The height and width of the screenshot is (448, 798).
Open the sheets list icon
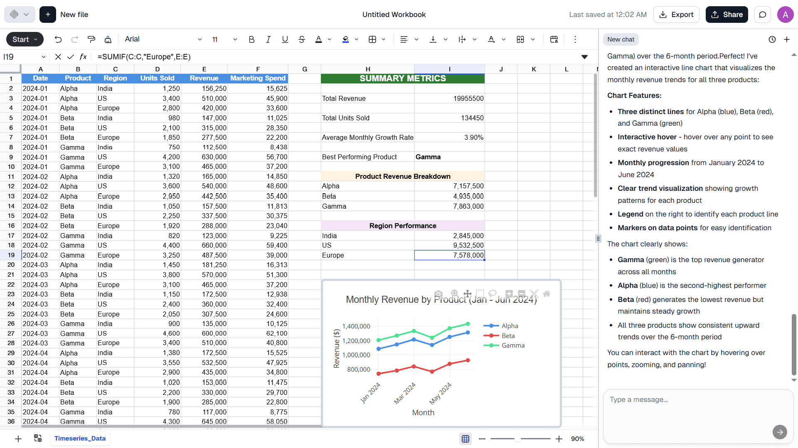tap(38, 438)
